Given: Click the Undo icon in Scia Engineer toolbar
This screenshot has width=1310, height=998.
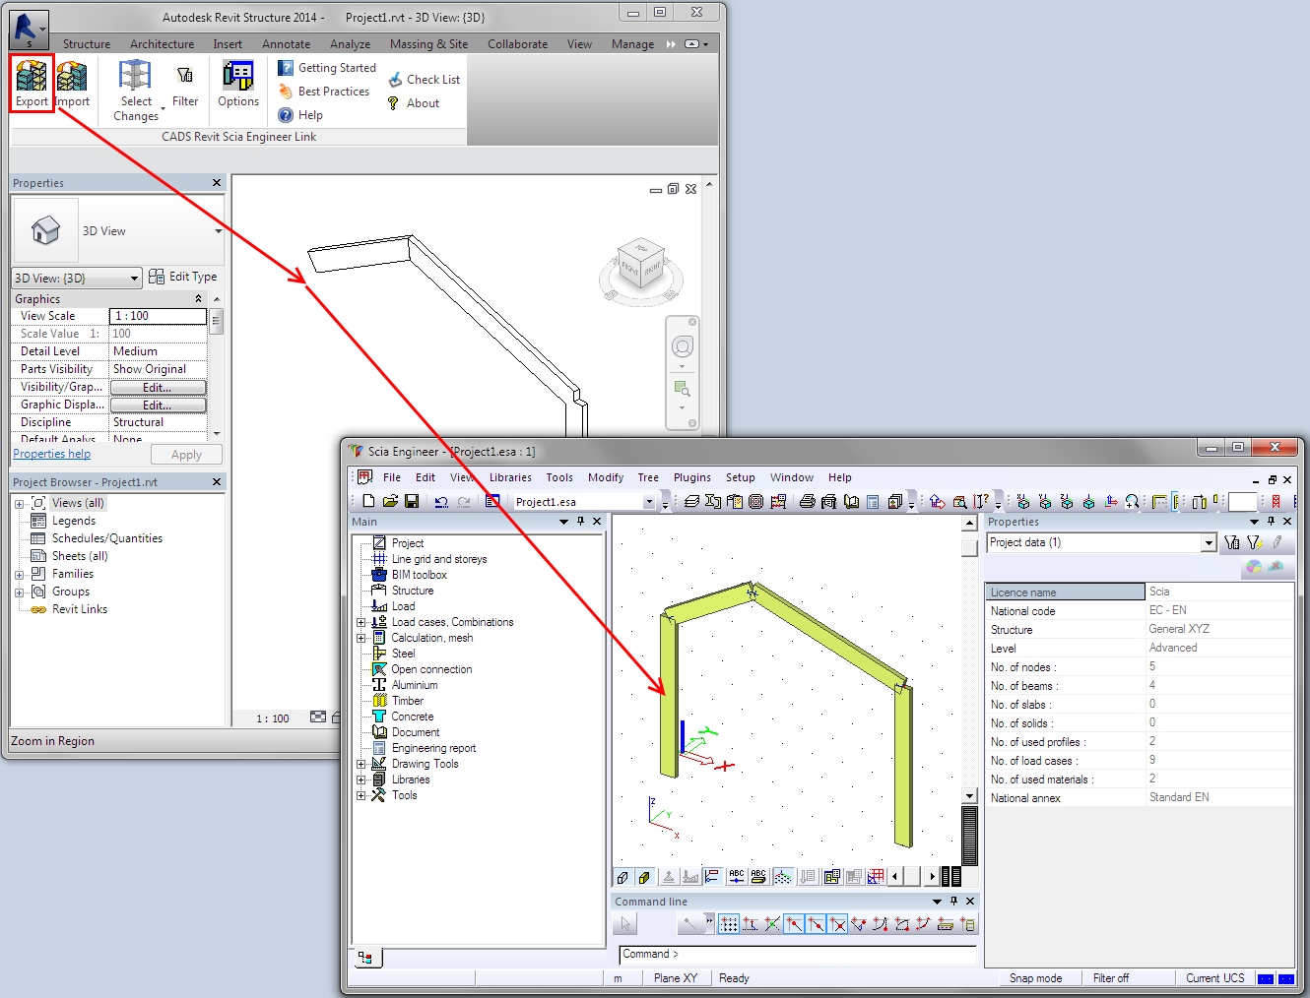Looking at the screenshot, I should (x=441, y=501).
